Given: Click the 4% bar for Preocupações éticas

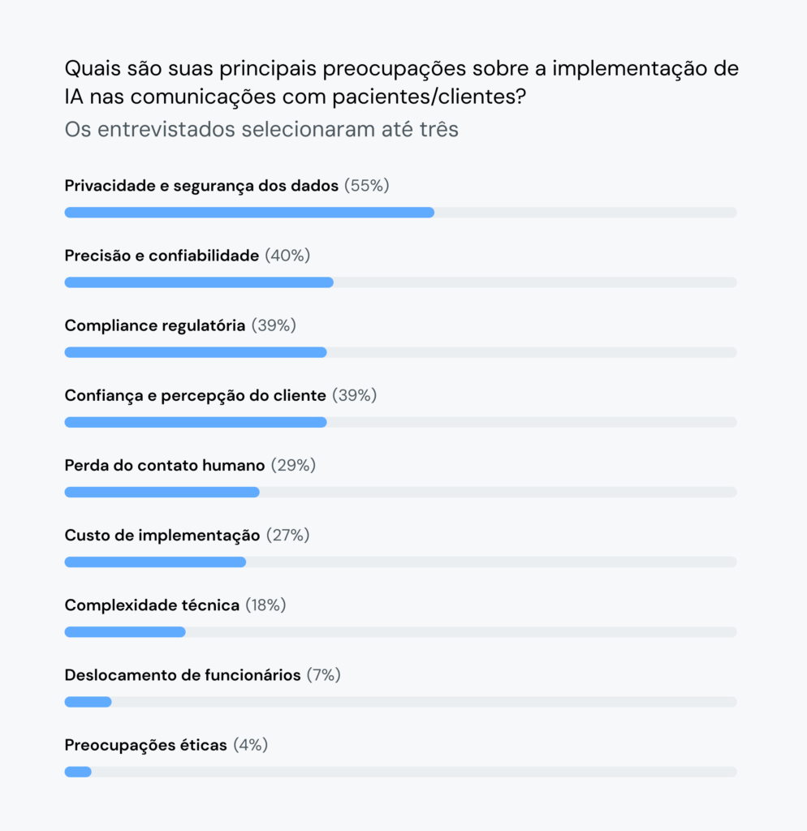Looking at the screenshot, I should (78, 771).
